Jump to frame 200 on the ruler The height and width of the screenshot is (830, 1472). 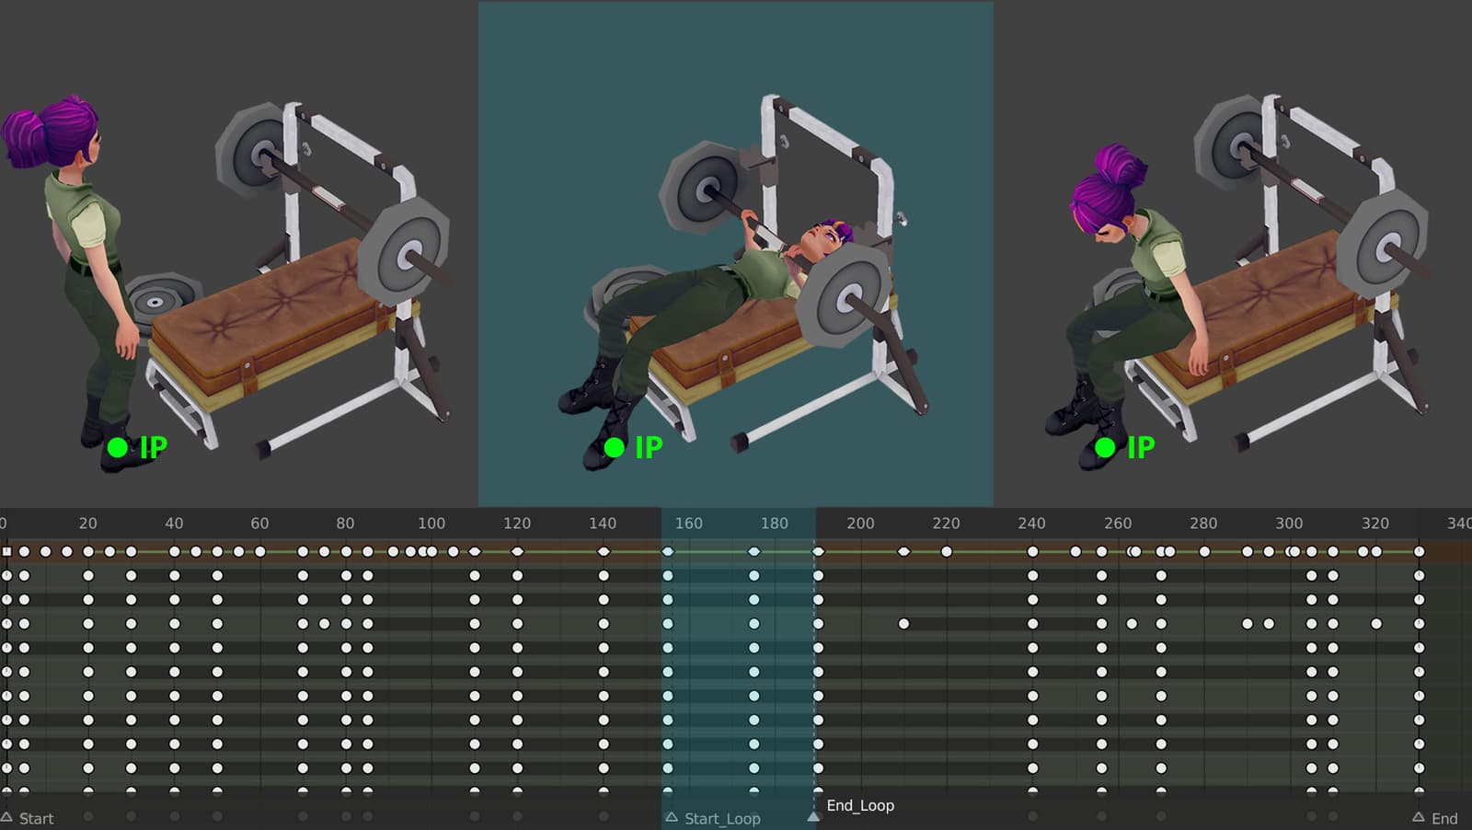pyautogui.click(x=860, y=523)
